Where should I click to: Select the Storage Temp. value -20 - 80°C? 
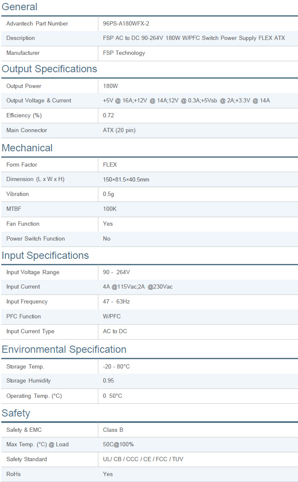coord(116,366)
